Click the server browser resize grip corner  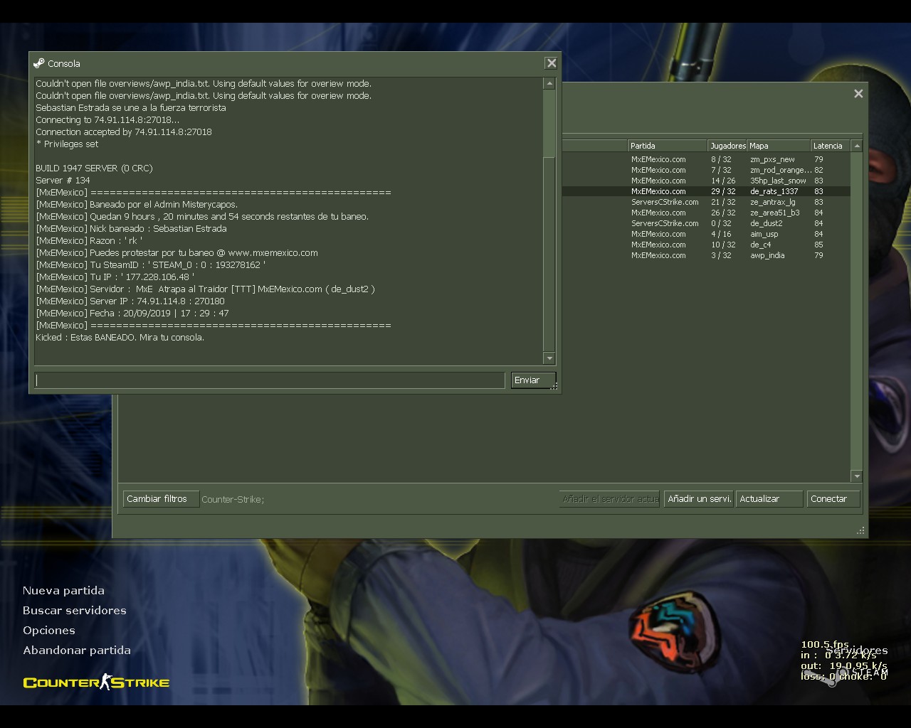[x=860, y=530]
